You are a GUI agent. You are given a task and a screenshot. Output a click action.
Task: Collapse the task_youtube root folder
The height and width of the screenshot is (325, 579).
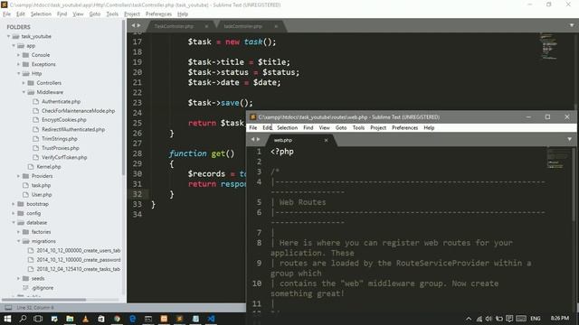point(8,36)
